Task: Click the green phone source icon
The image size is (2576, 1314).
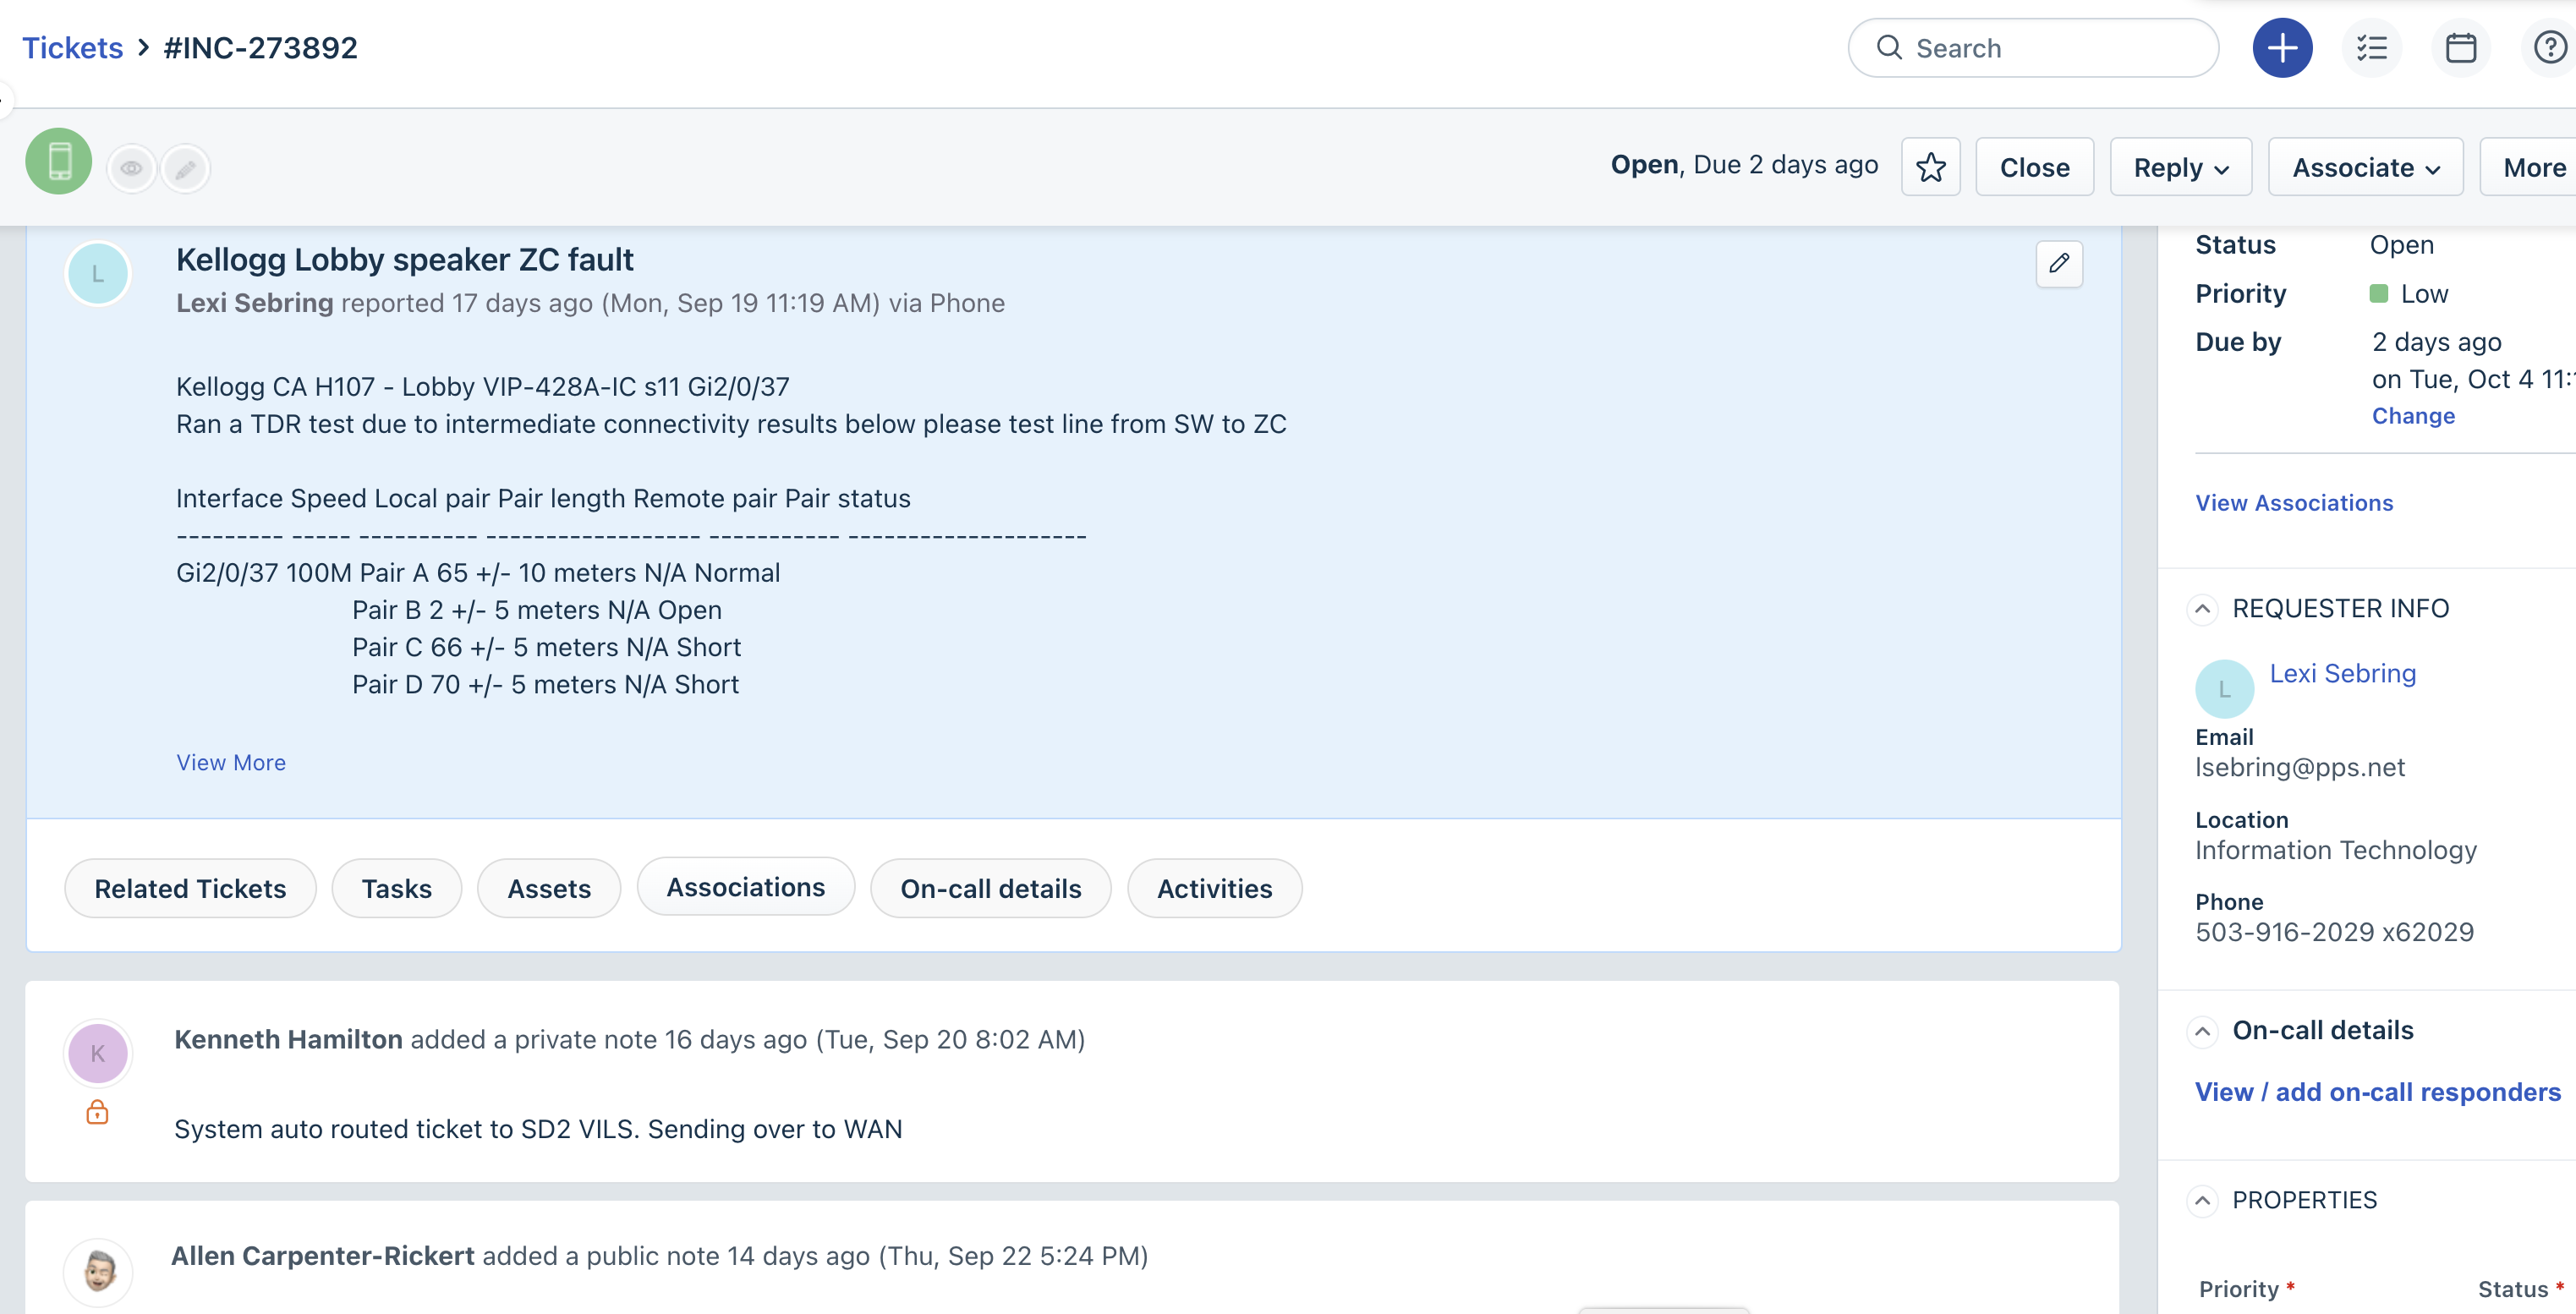Action: click(x=59, y=161)
